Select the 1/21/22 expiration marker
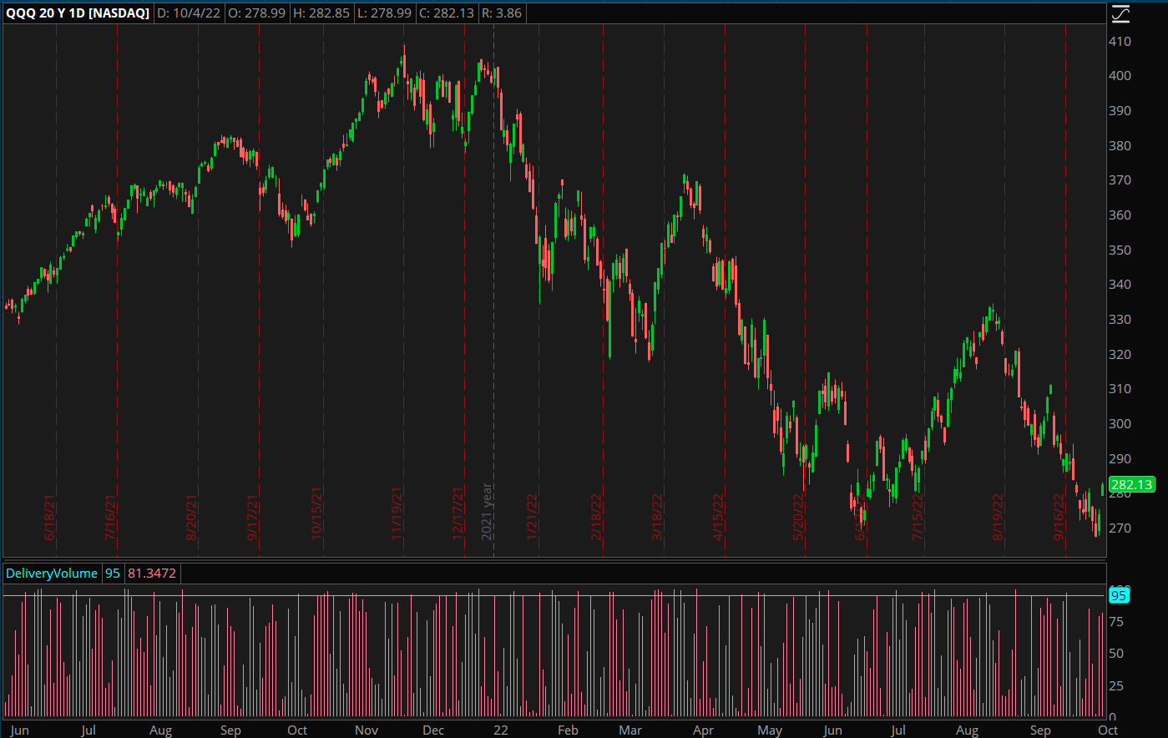 (532, 517)
